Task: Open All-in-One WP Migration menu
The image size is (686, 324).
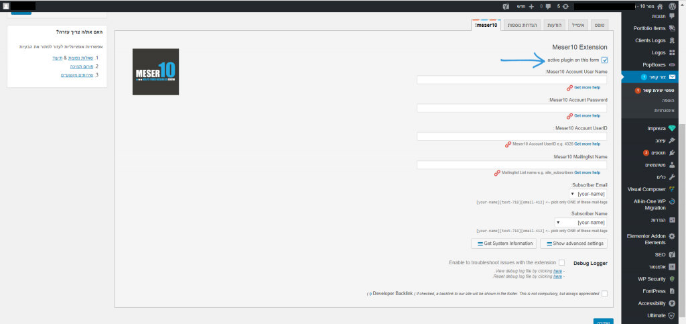Action: (650, 204)
